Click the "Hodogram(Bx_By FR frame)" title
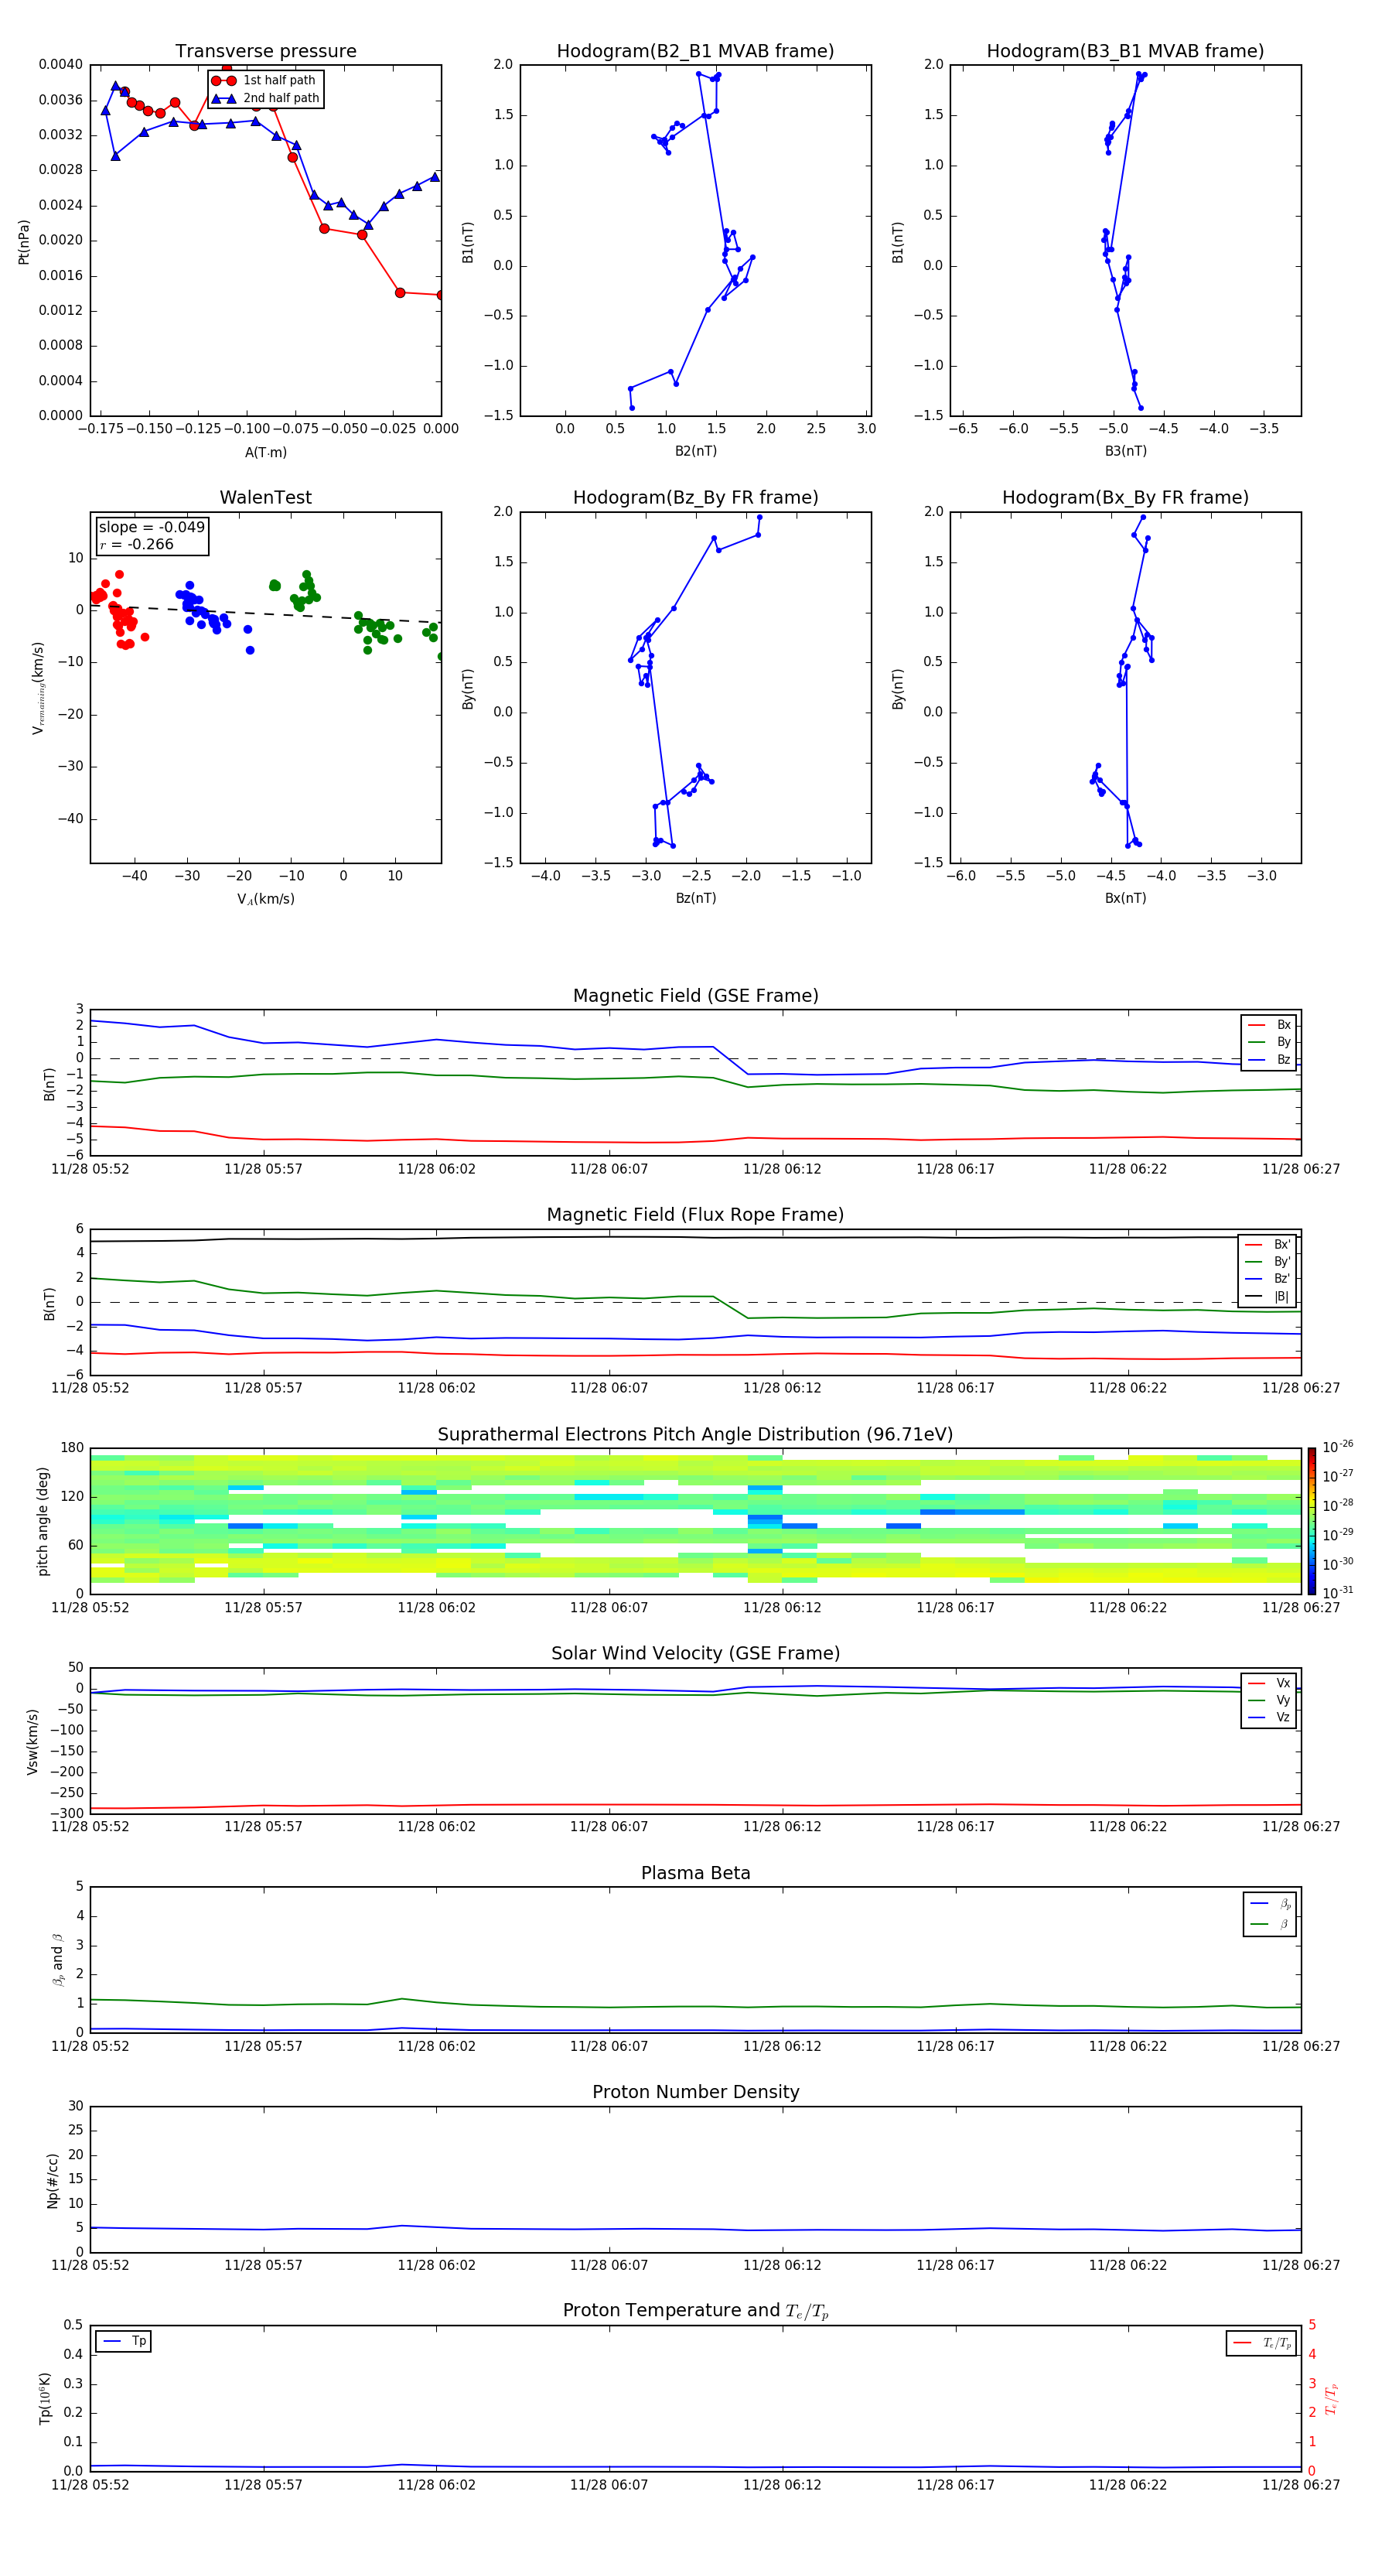The width and height of the screenshot is (1392, 2553). (x=1125, y=497)
